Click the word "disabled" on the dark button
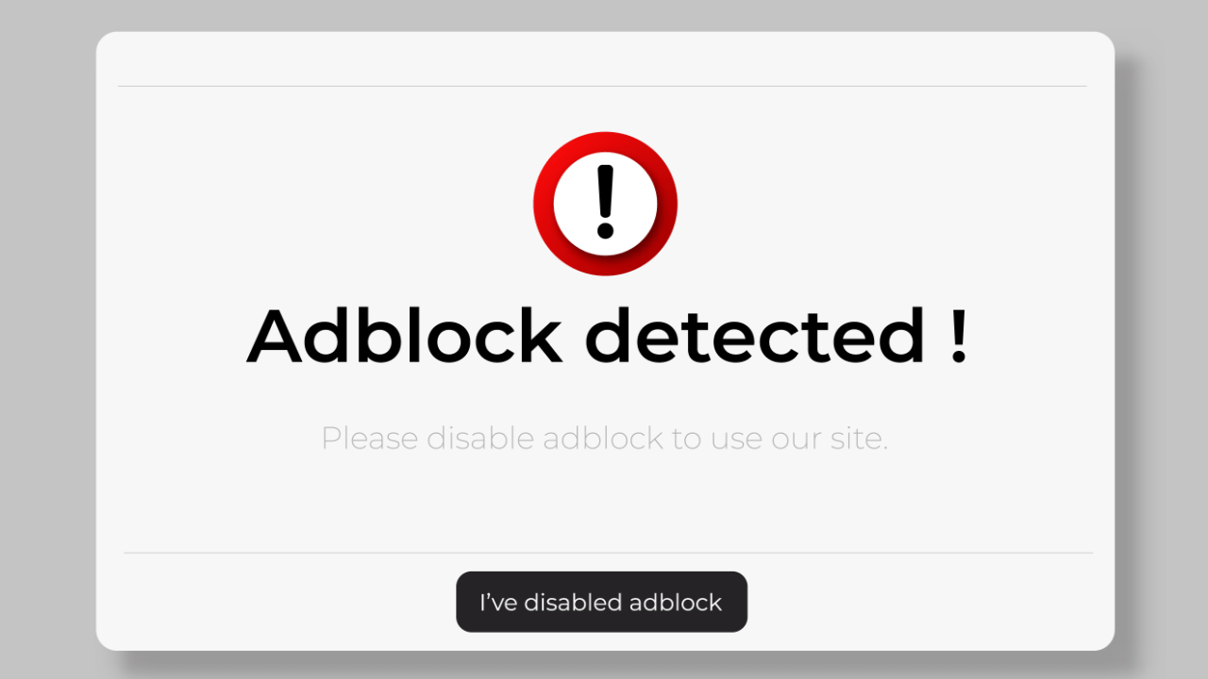The height and width of the screenshot is (679, 1208). 572,603
